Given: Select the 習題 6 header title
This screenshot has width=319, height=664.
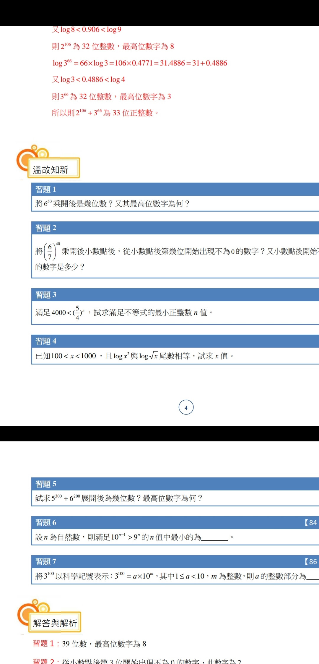Looking at the screenshot, I should tap(46, 523).
